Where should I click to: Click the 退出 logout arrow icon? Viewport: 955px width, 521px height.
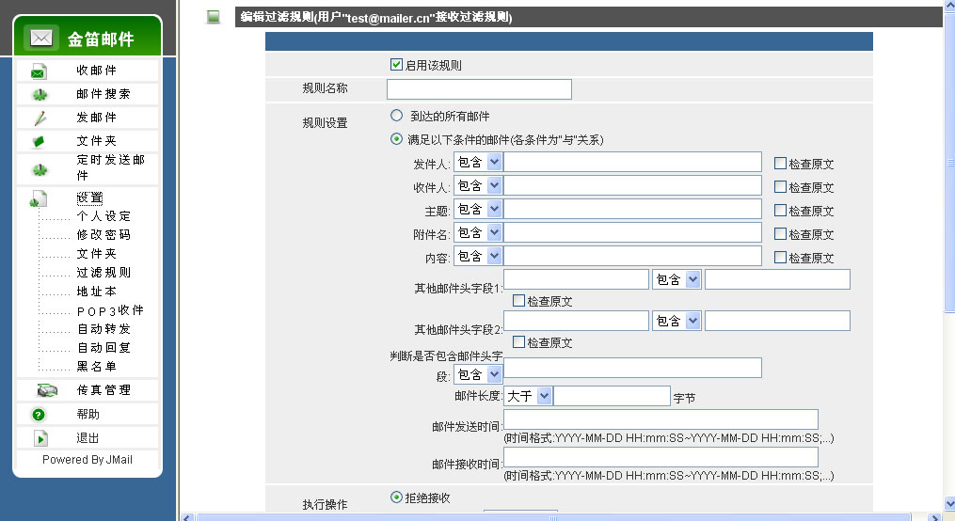coord(40,438)
